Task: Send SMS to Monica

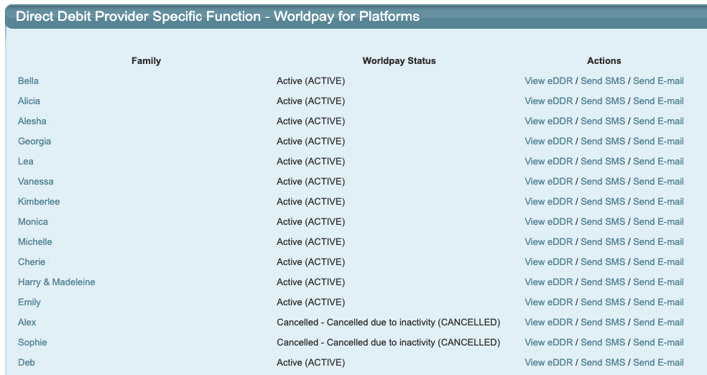Action: pos(603,222)
